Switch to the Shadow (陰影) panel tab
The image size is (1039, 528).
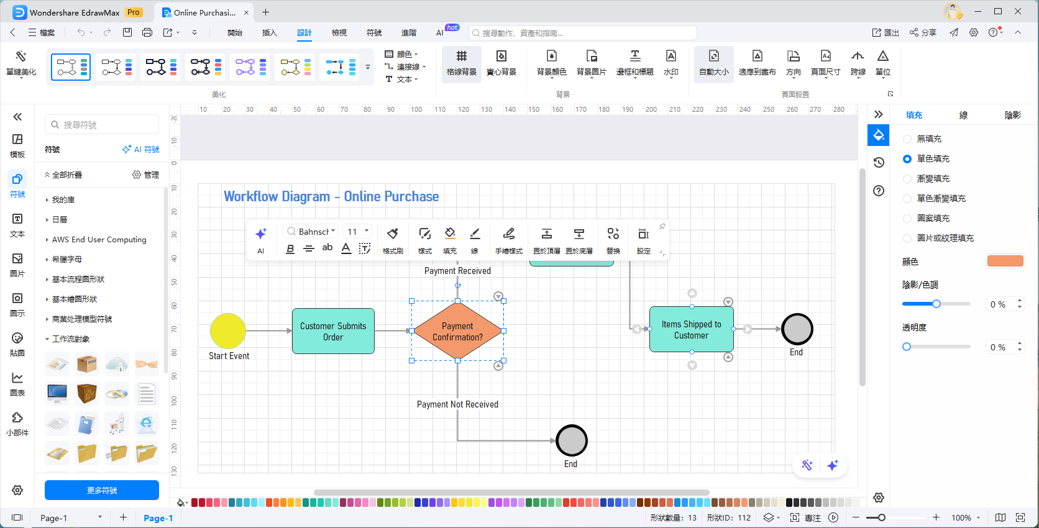click(1012, 115)
